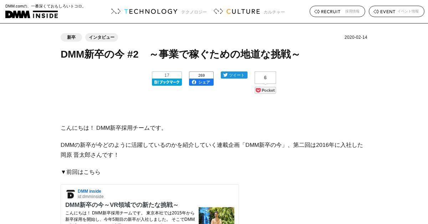Screen dimensions: 428x224
Task: Click the Hatena B!ブックマーク button
Action: tap(167, 82)
